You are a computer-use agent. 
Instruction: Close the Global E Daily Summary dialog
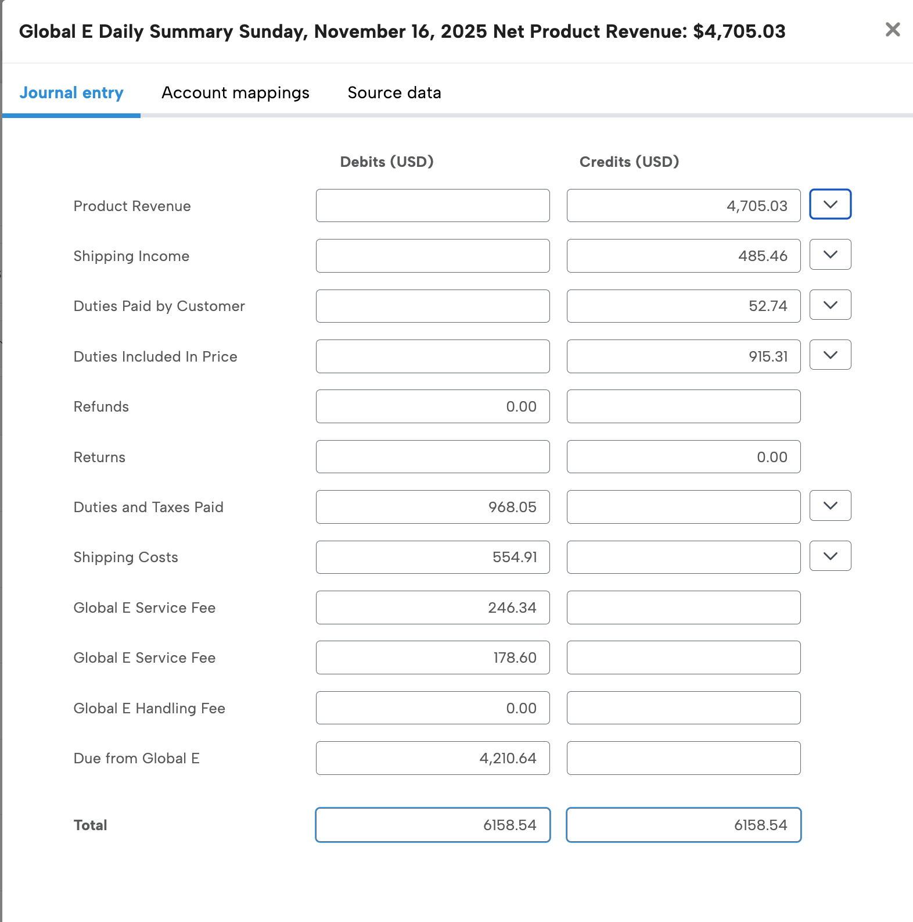coord(892,30)
